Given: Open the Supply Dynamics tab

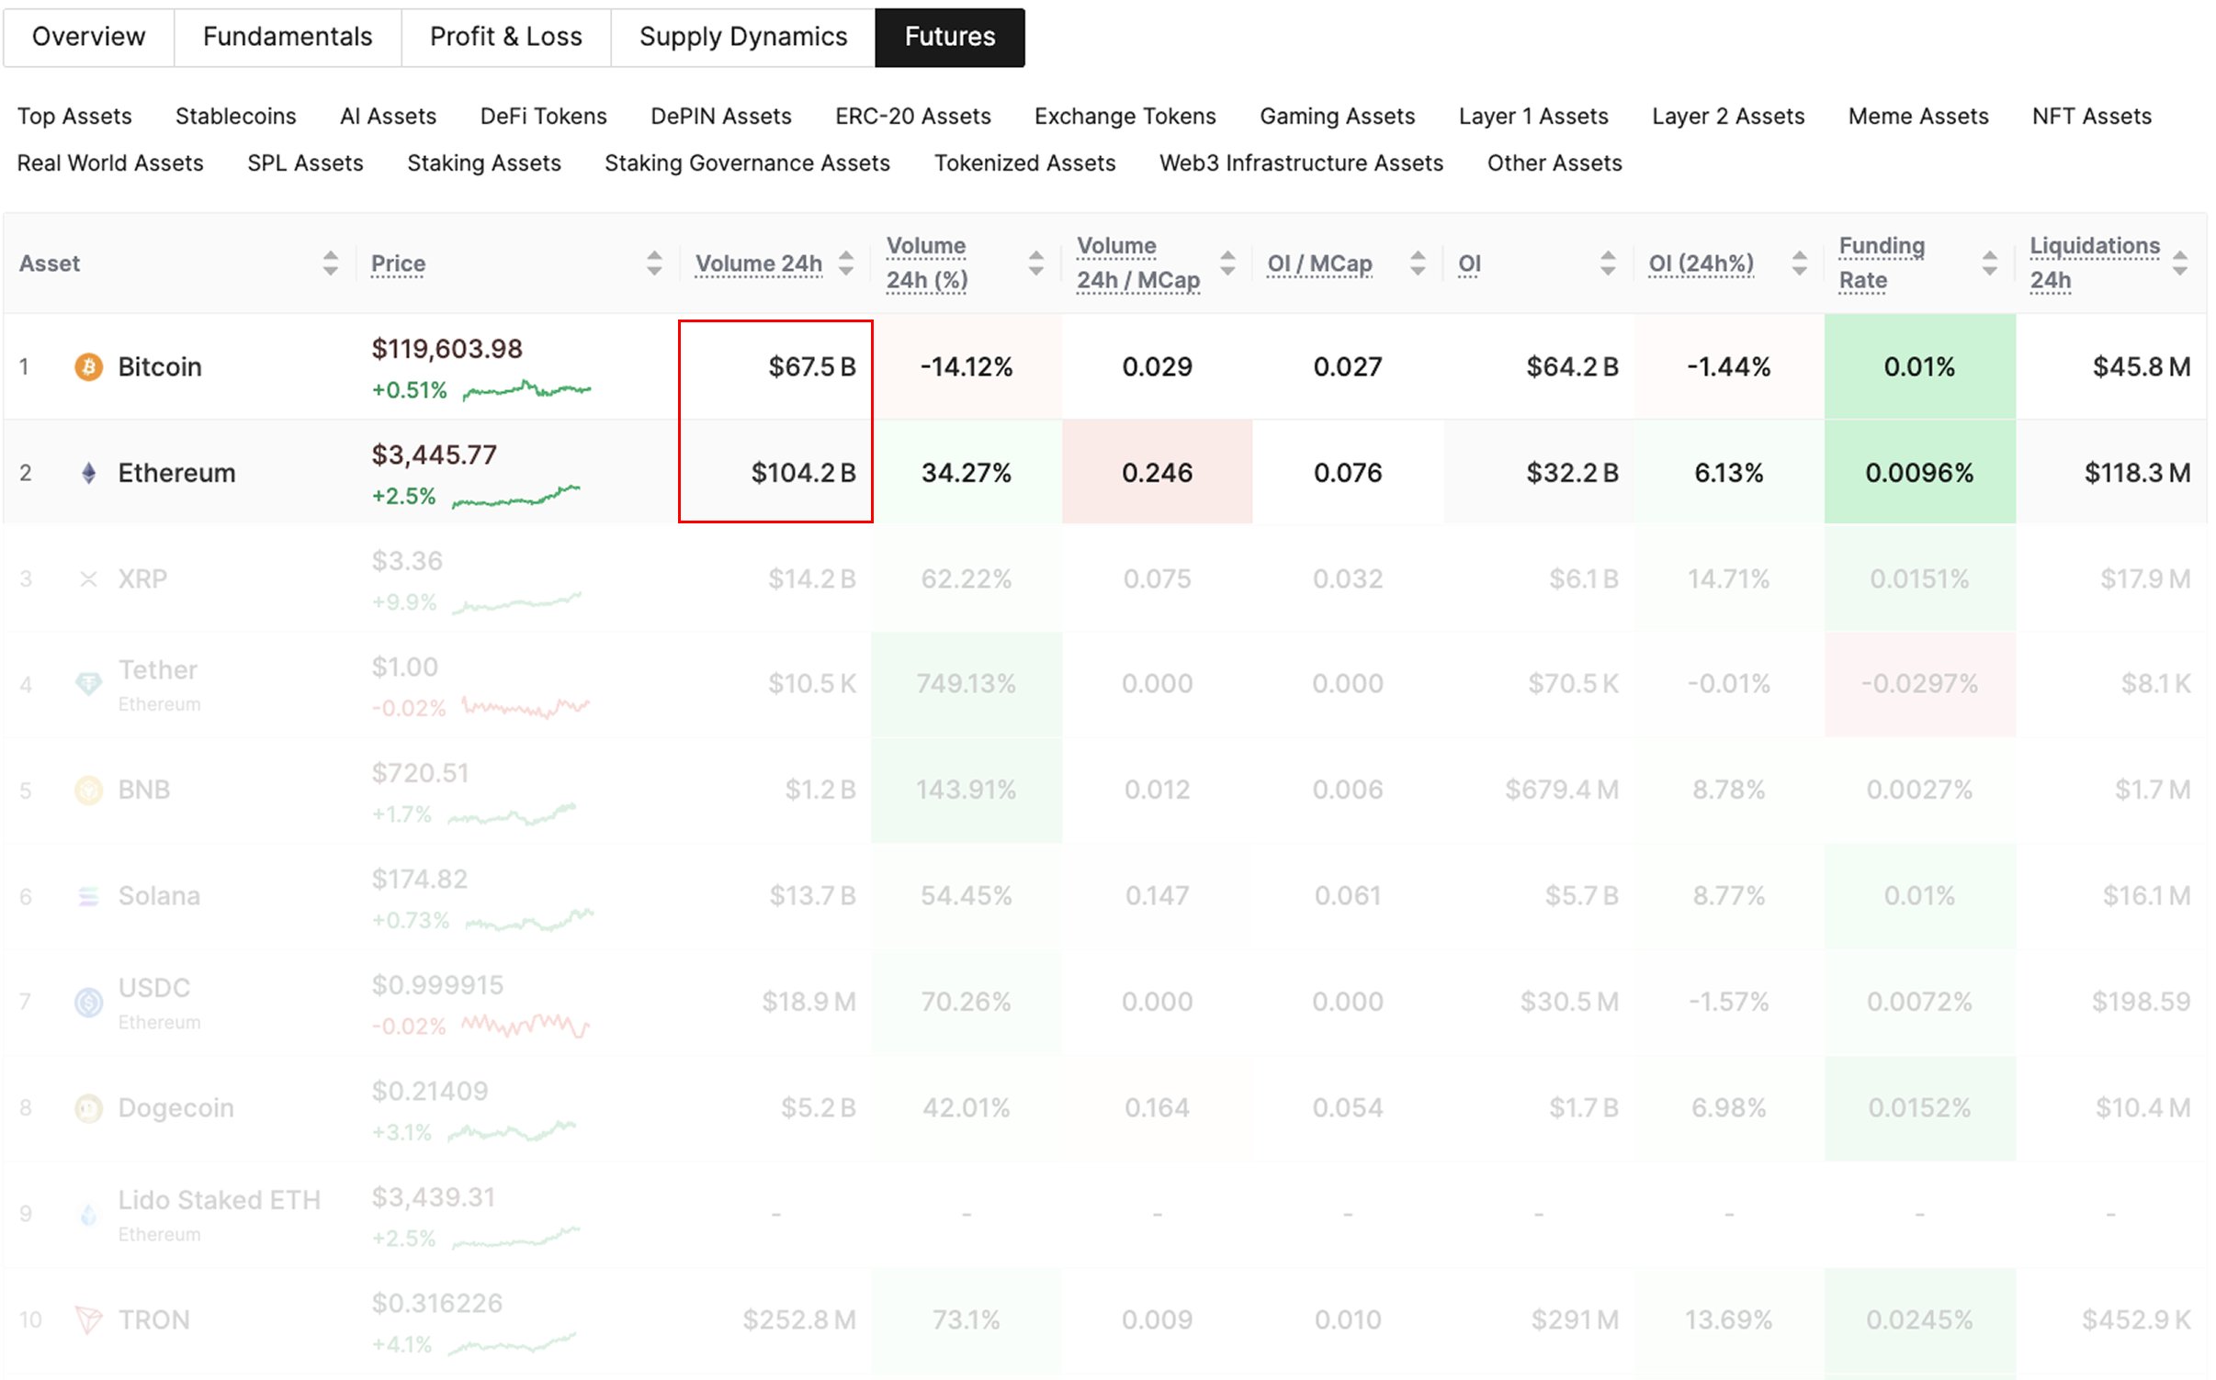Looking at the screenshot, I should (x=742, y=37).
